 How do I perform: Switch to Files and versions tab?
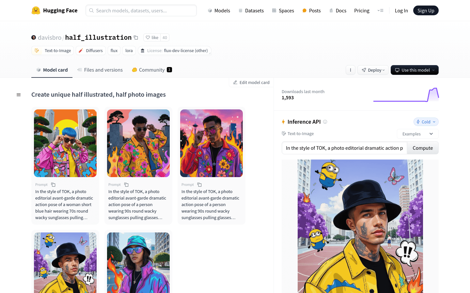100,70
